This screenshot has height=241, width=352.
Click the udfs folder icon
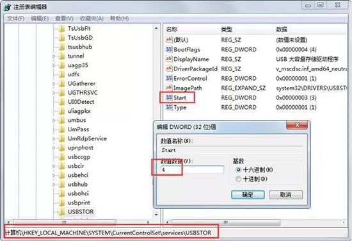[x=61, y=74]
